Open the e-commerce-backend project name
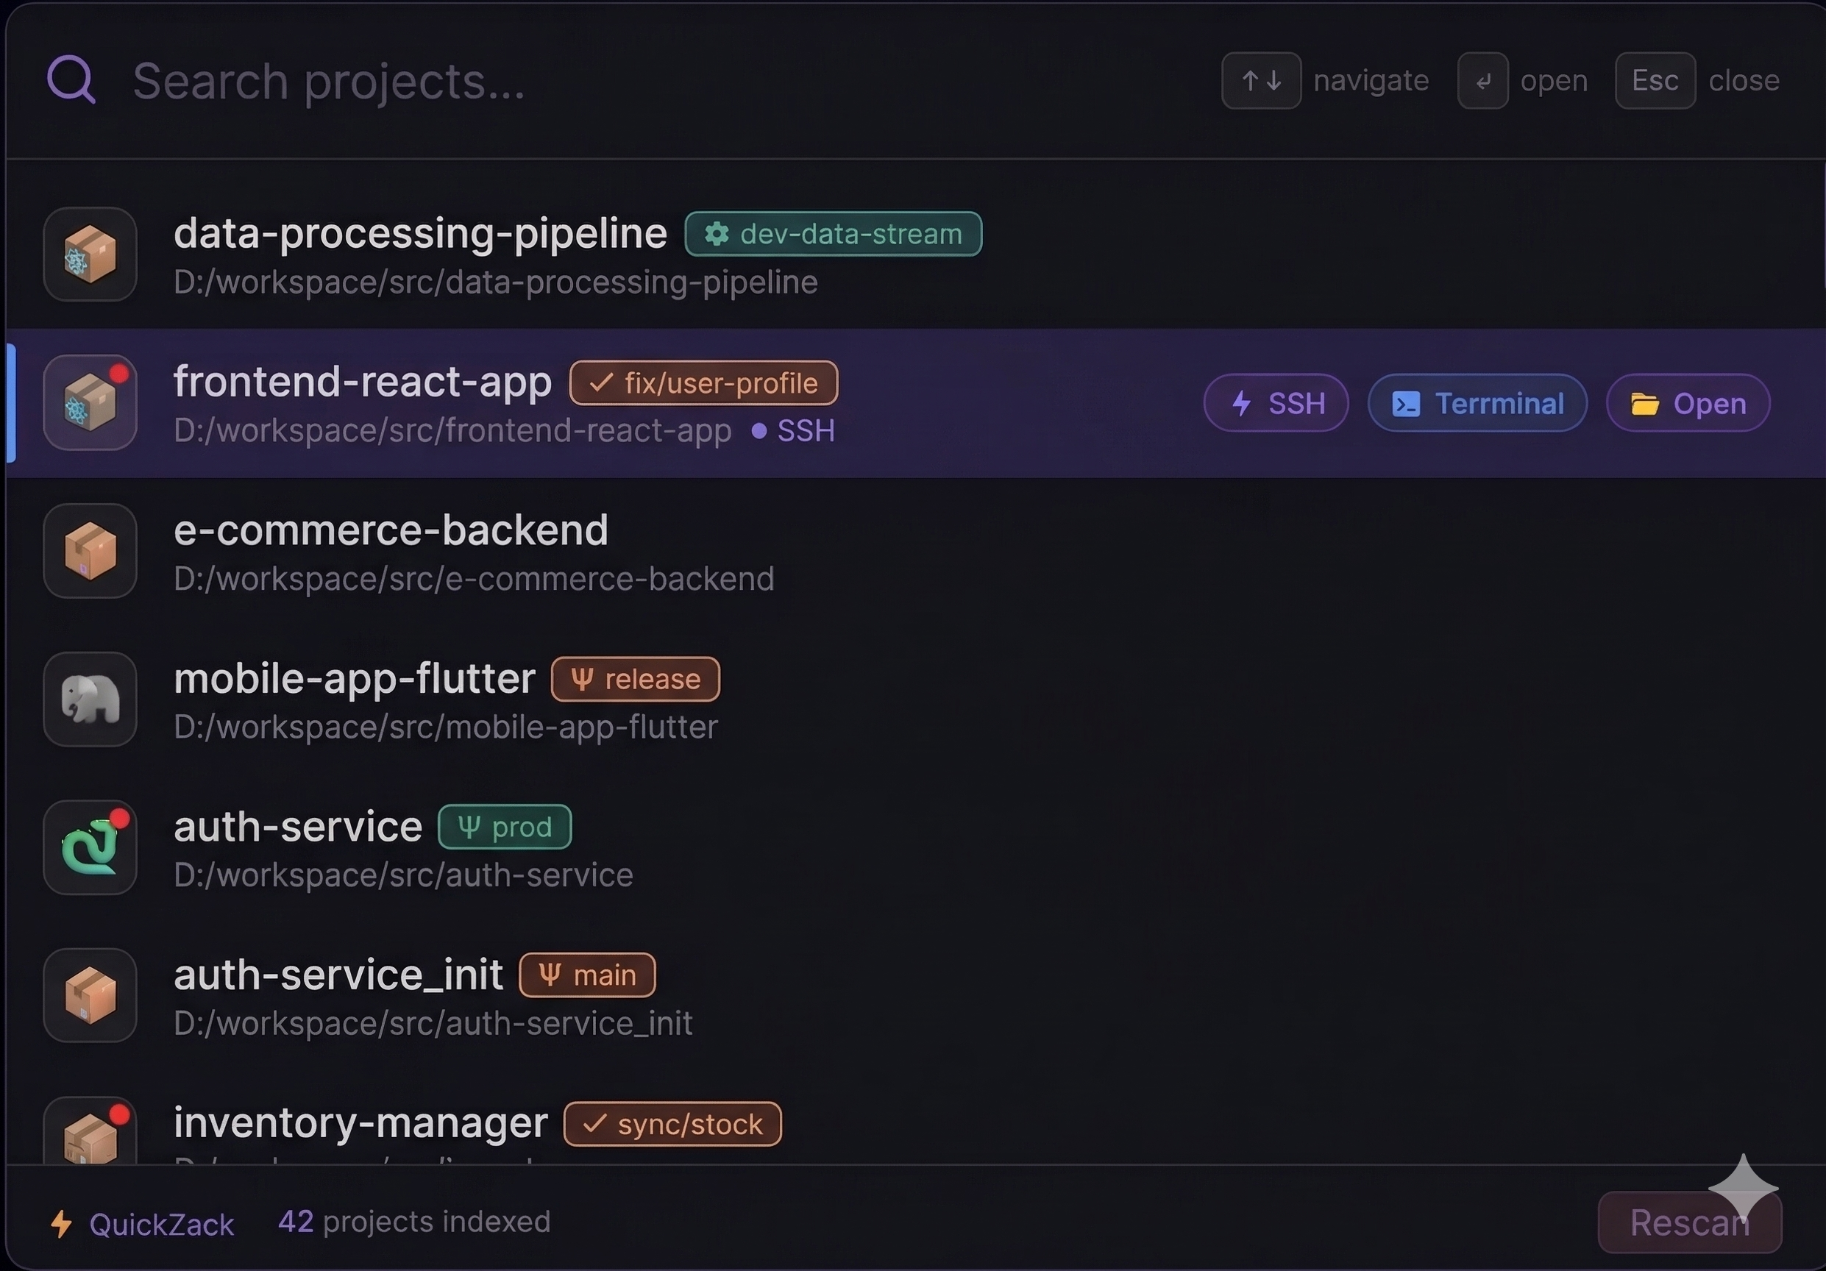This screenshot has width=1826, height=1271. pyautogui.click(x=391, y=530)
